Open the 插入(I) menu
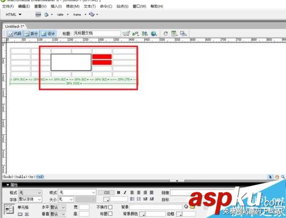The height and width of the screenshot is (218, 286). (56, 6)
